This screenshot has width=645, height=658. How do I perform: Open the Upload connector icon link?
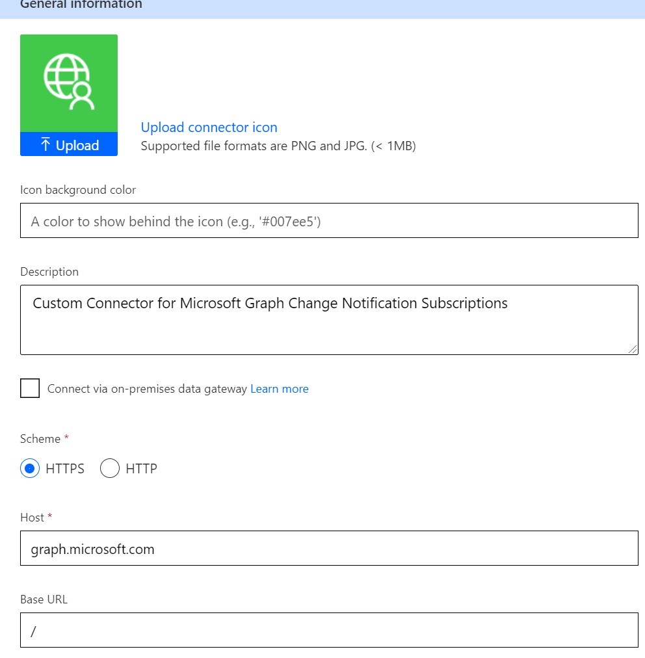pos(209,127)
